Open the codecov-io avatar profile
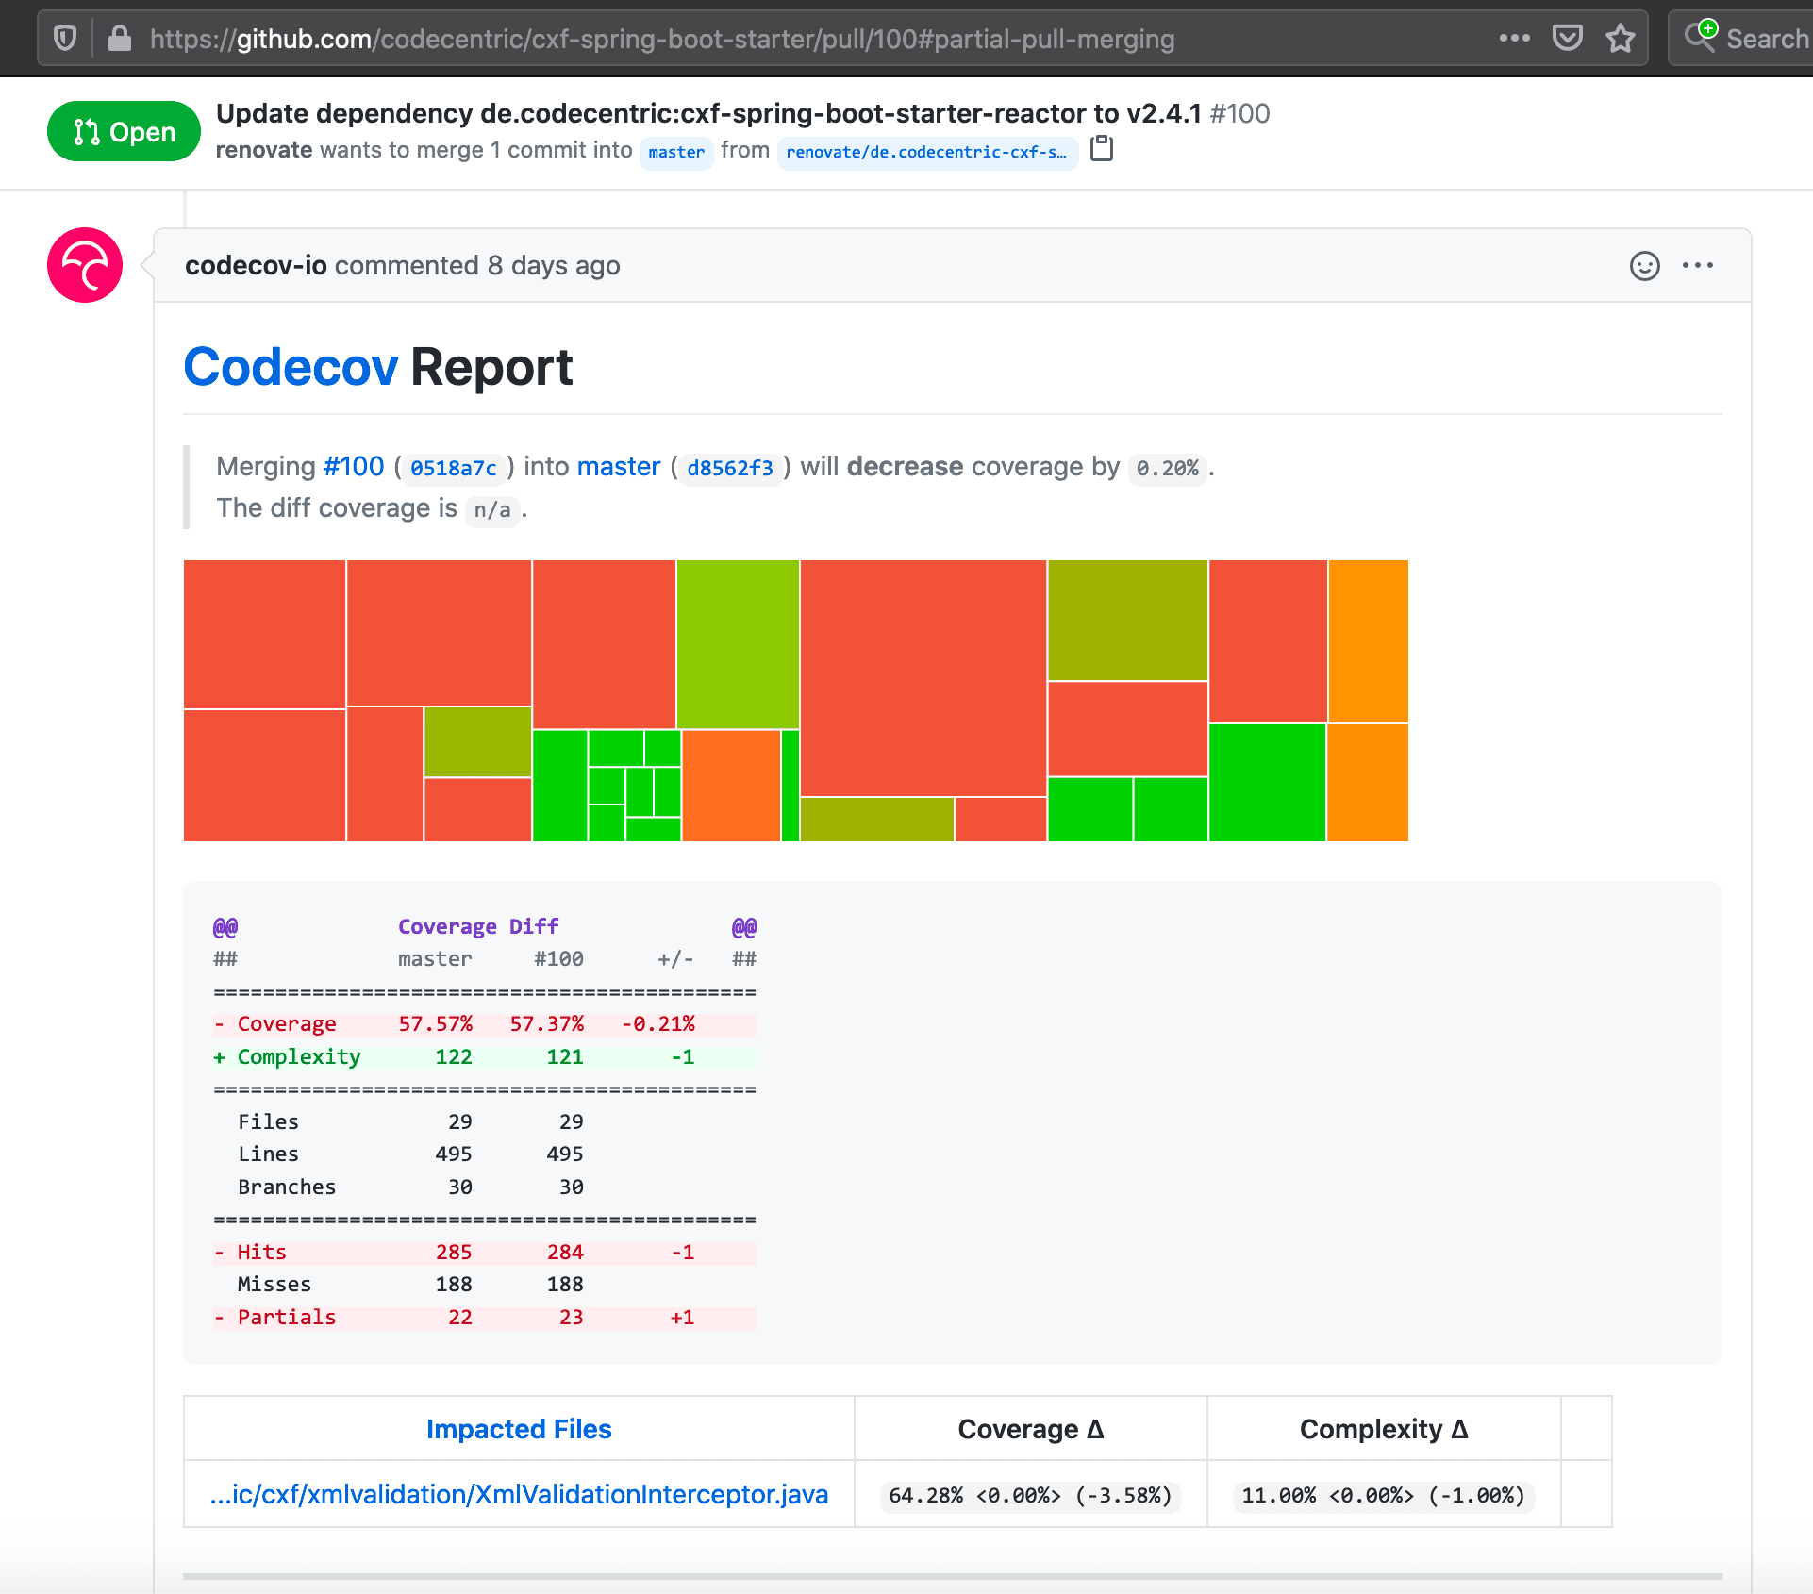The height and width of the screenshot is (1594, 1813). tap(85, 265)
